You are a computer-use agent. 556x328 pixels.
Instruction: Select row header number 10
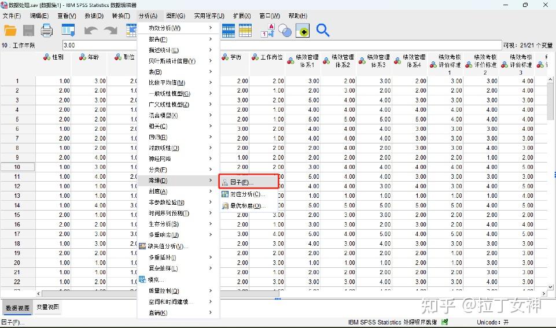(17, 167)
